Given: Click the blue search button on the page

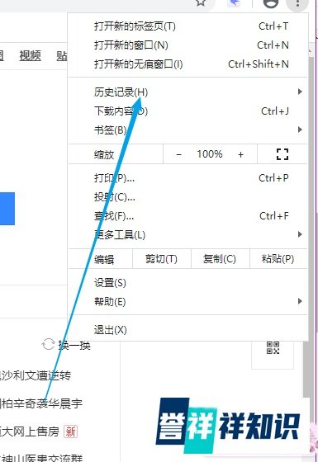Looking at the screenshot, I should coord(7,209).
